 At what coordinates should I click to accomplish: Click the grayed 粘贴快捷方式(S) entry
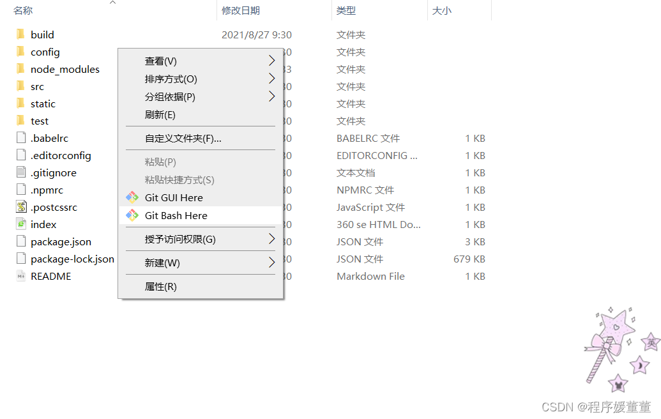click(x=201, y=180)
